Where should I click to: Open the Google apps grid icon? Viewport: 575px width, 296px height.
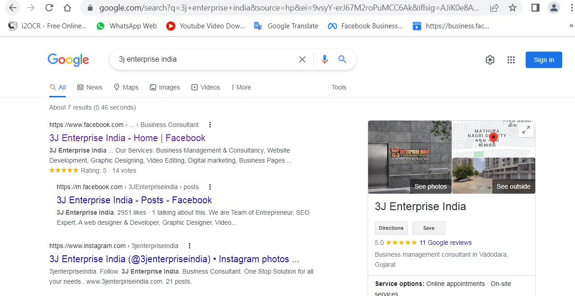pyautogui.click(x=511, y=60)
